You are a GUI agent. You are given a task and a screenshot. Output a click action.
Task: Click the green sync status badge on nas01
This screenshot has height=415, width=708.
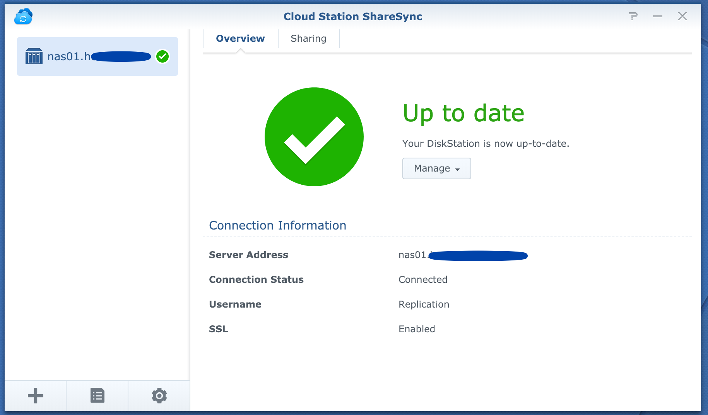click(162, 56)
